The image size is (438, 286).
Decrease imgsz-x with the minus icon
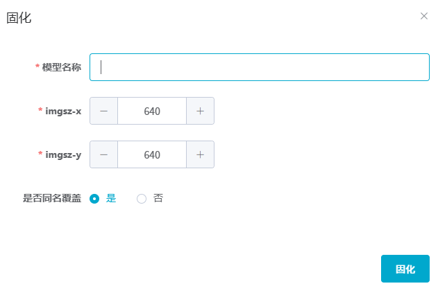tap(104, 111)
